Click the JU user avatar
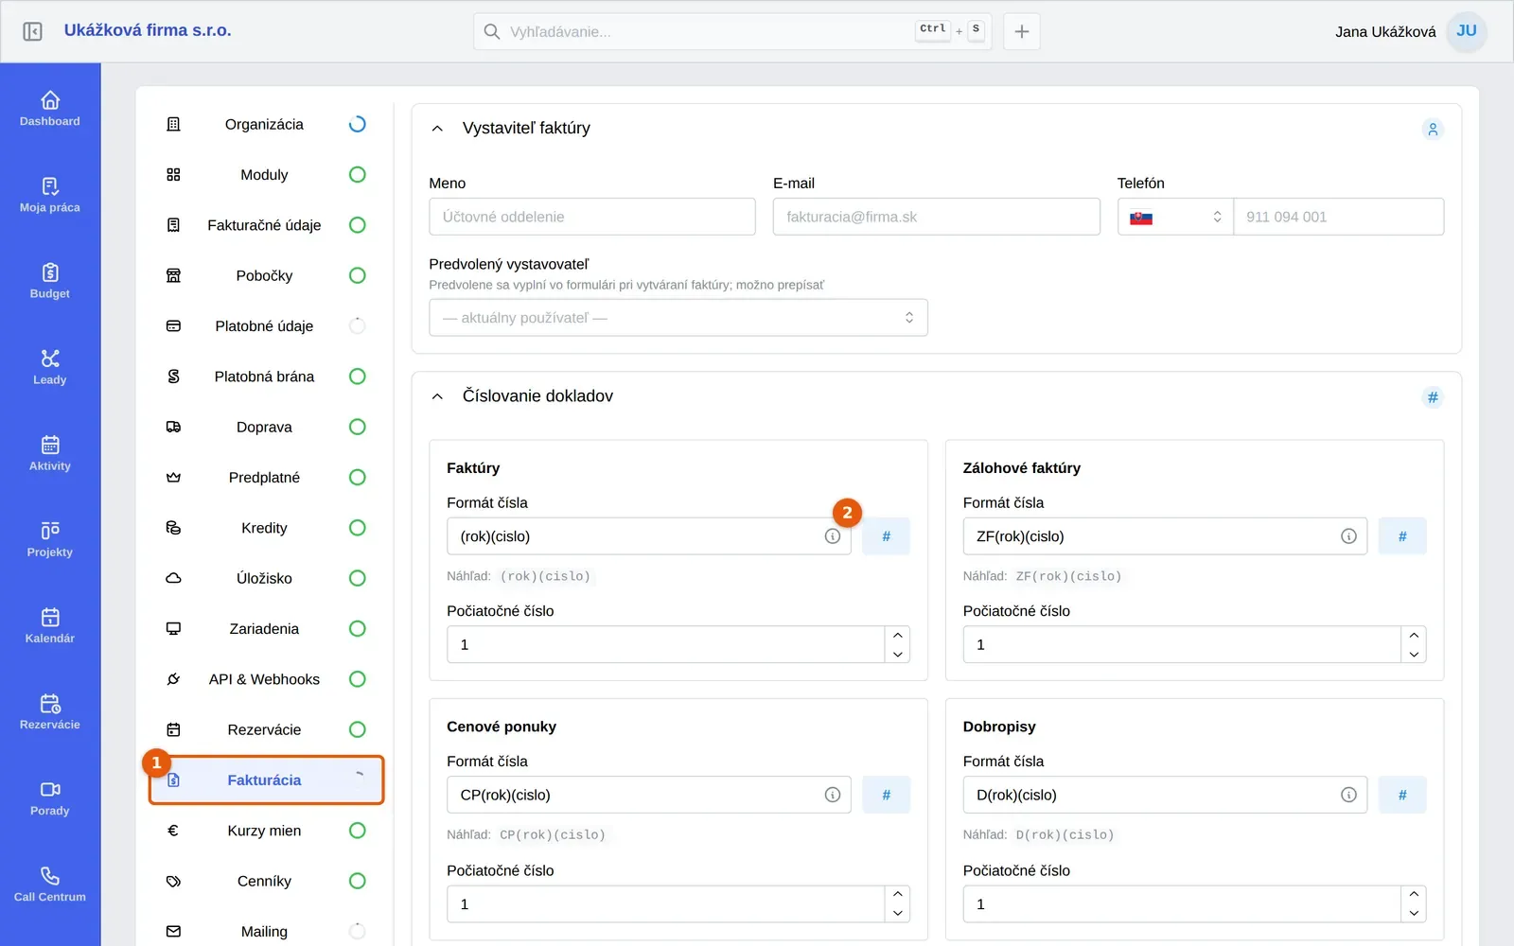The height and width of the screenshot is (946, 1514). pyautogui.click(x=1467, y=31)
